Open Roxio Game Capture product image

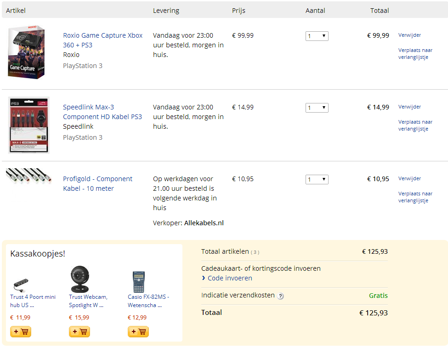tap(26, 52)
